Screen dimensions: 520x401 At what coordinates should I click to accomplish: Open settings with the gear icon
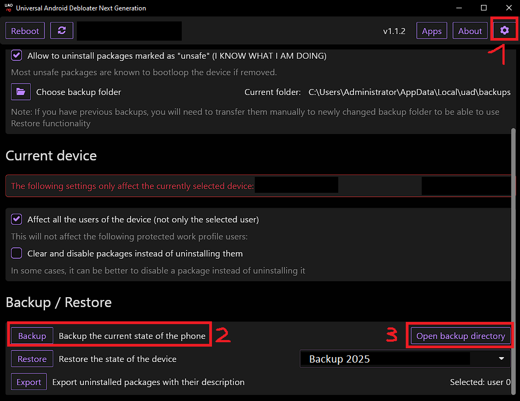point(504,31)
